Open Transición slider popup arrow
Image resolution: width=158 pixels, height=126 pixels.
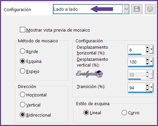(151, 87)
